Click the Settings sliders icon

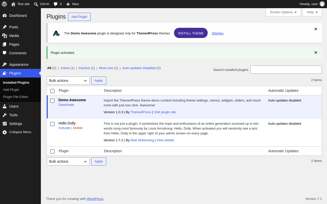click(5, 124)
